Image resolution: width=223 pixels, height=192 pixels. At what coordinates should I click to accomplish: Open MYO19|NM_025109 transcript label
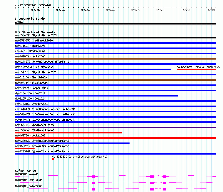pyautogui.click(x=26, y=174)
